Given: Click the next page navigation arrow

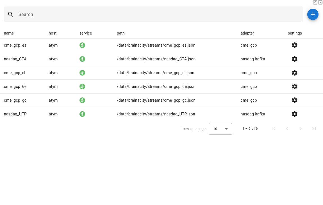Looking at the screenshot, I should [301, 129].
